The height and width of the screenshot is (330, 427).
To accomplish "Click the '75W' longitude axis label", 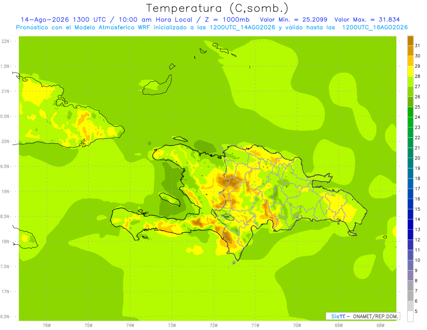I will click(x=89, y=326).
